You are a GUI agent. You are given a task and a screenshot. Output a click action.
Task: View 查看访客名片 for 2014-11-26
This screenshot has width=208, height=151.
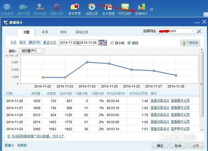click(160, 115)
